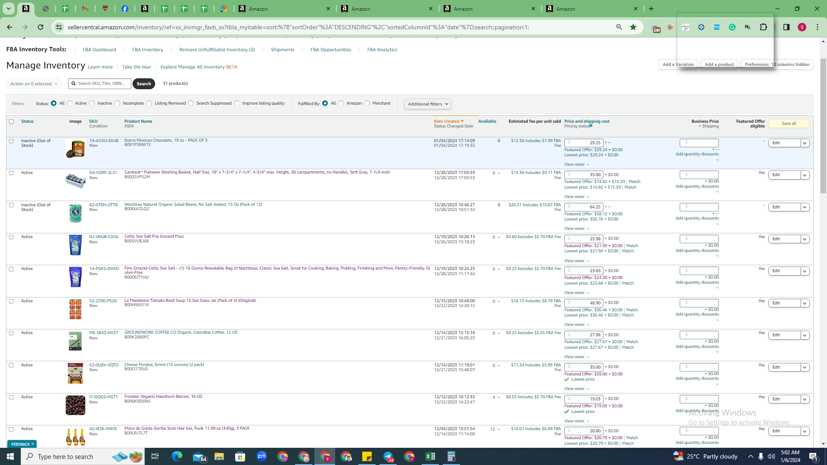Image resolution: width=827 pixels, height=465 pixels.
Task: Open Edit dropdown arrow for Celtic Sea Salt Fne Ground
Action: 805,239
